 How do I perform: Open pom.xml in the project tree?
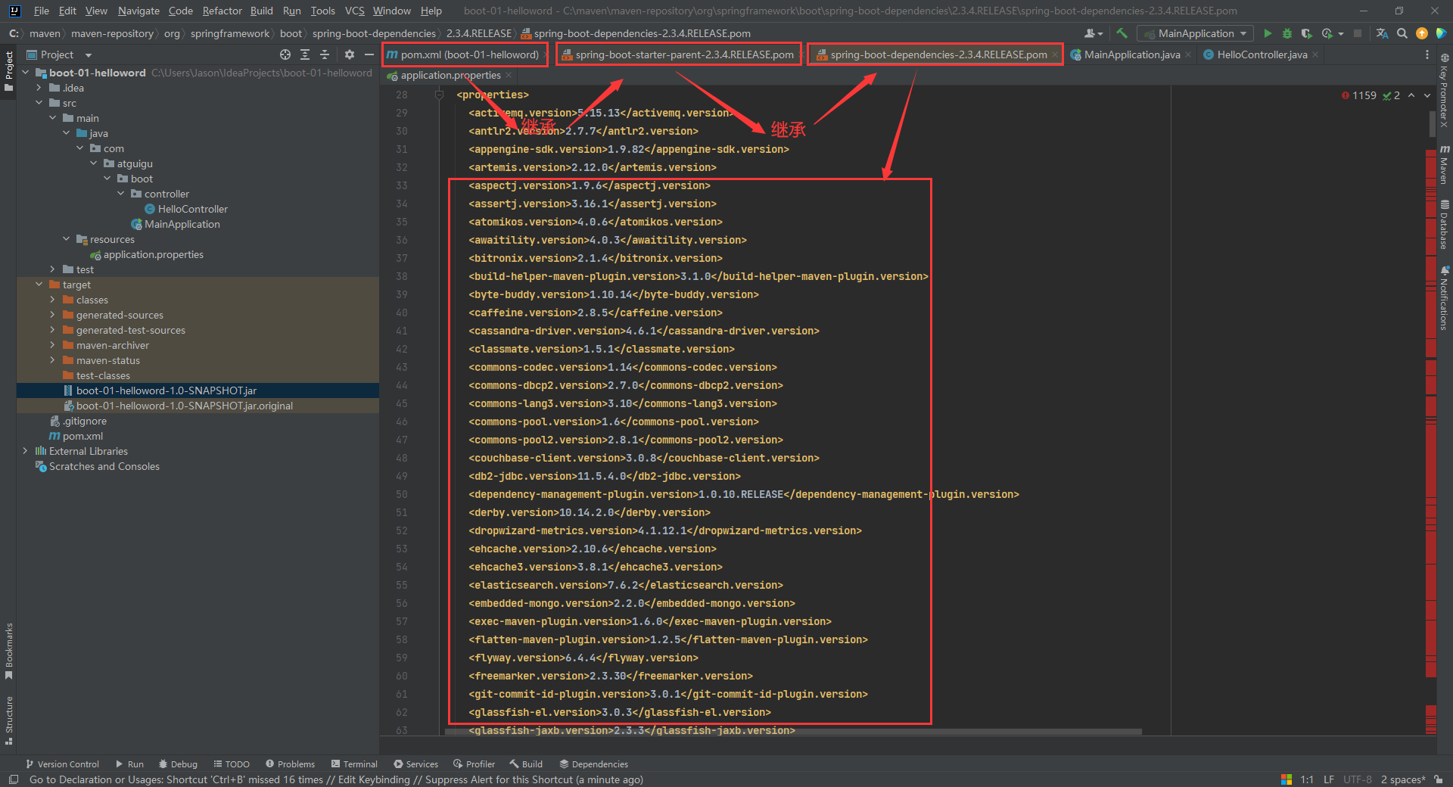pyautogui.click(x=82, y=436)
